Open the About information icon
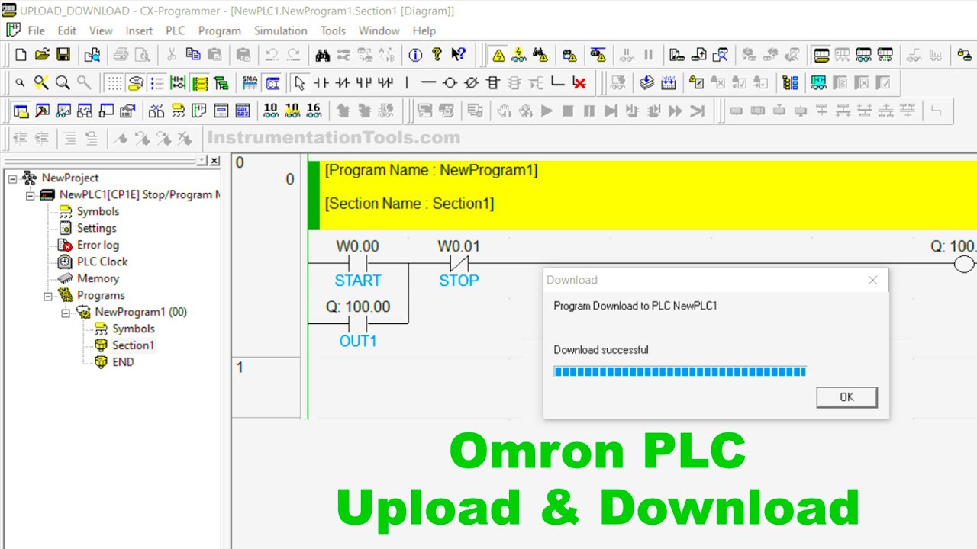This screenshot has height=549, width=977. [415, 55]
